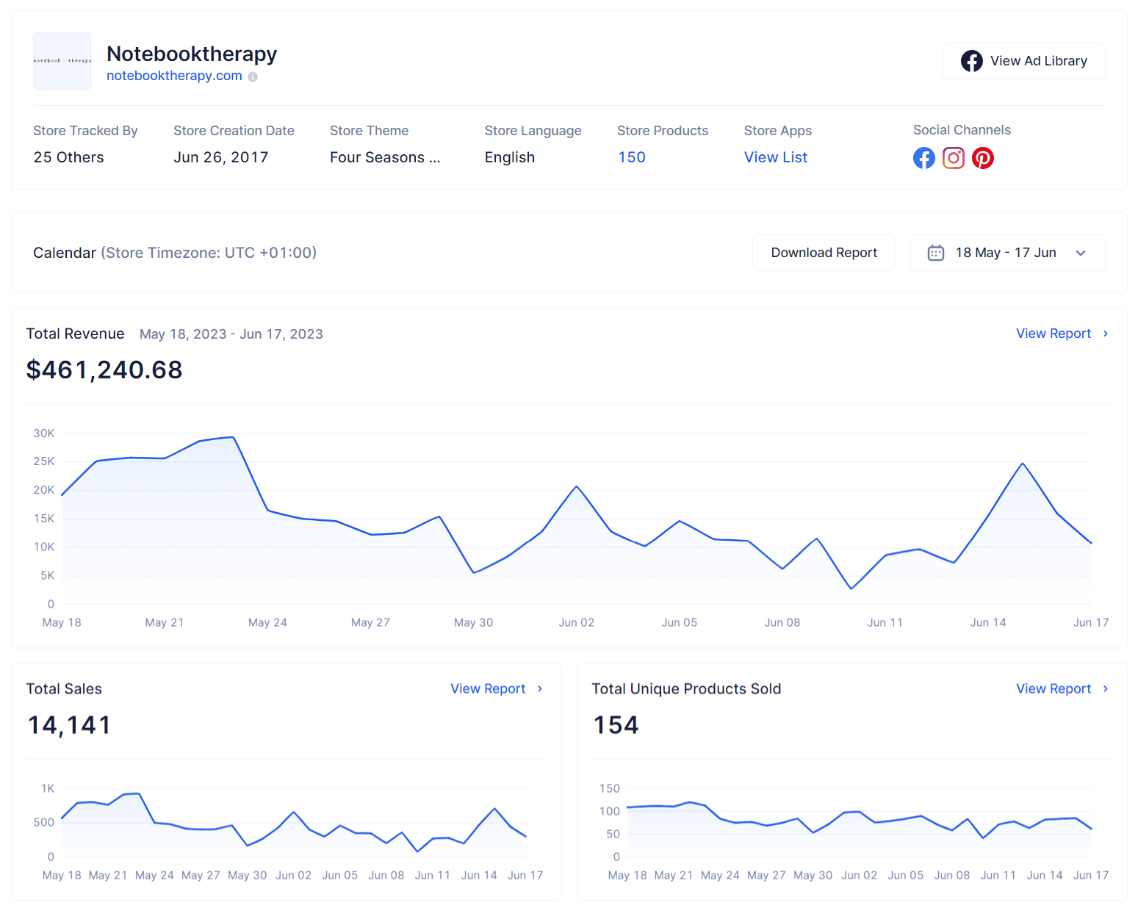Click the Download Report button
Screen dimensions: 1138x911
(x=823, y=252)
